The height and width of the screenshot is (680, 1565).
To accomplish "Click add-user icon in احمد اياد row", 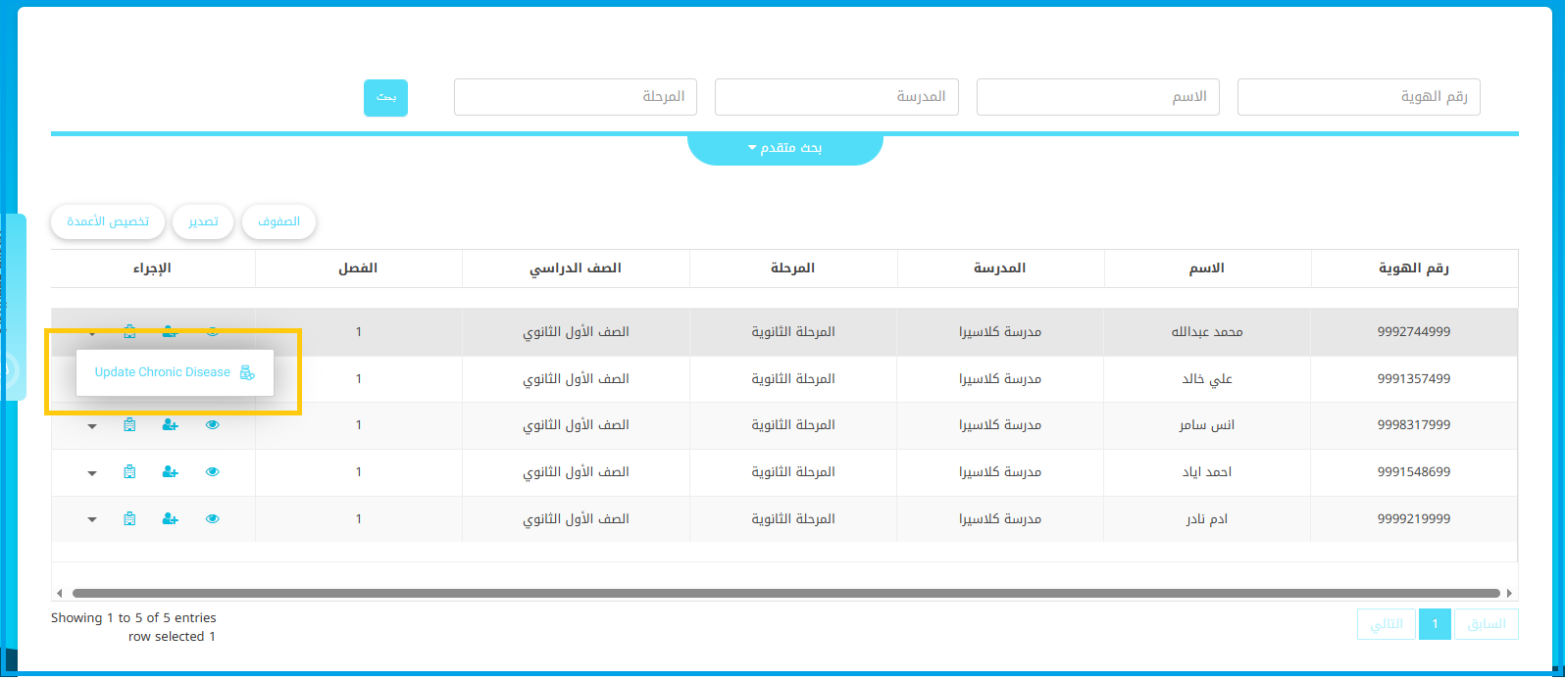I will (x=170, y=472).
